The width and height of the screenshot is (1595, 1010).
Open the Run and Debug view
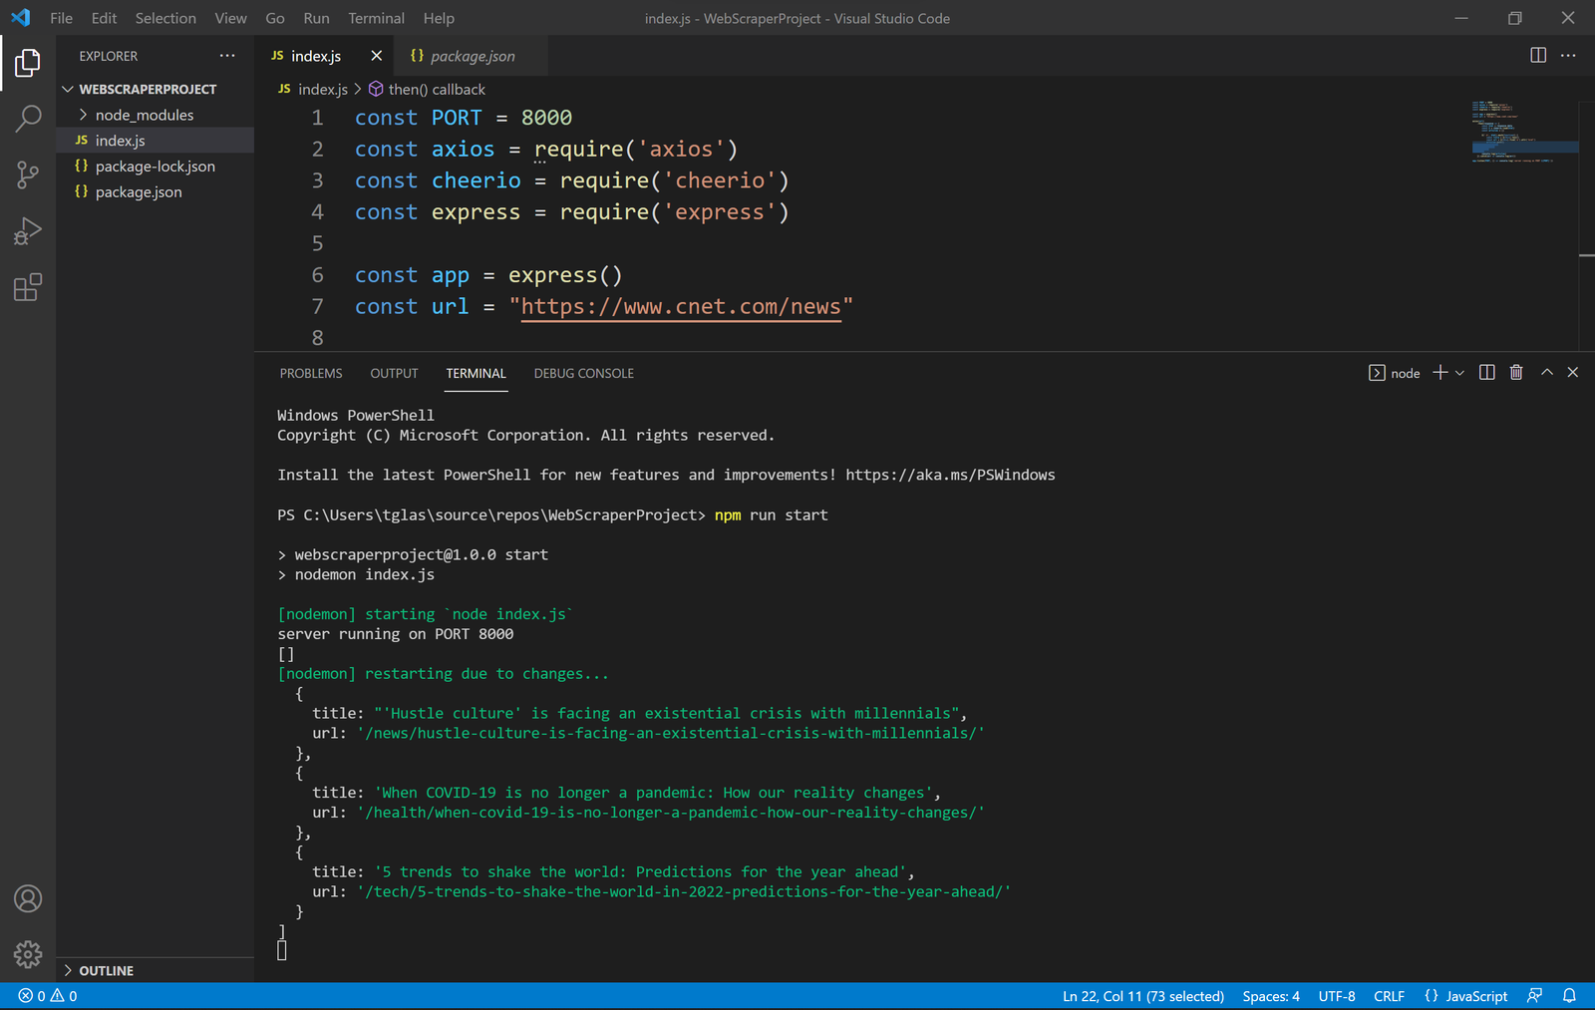click(x=28, y=231)
